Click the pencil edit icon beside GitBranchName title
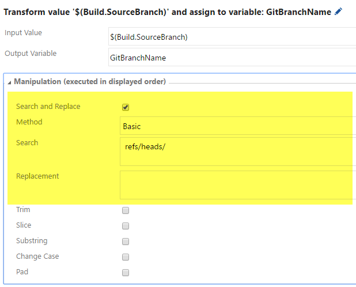 [x=338, y=12]
